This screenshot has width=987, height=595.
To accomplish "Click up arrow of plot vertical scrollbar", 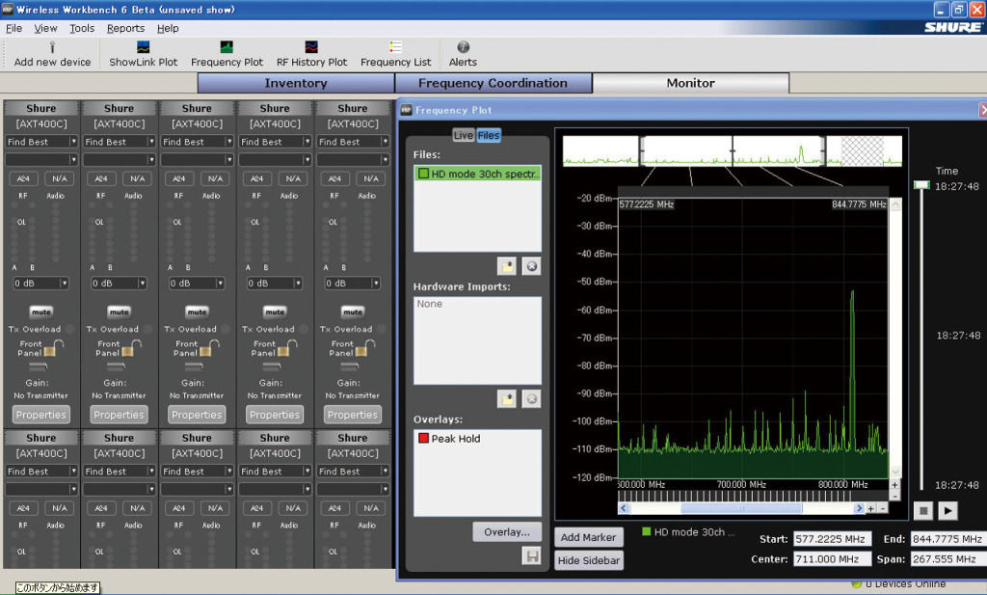I will tap(895, 204).
